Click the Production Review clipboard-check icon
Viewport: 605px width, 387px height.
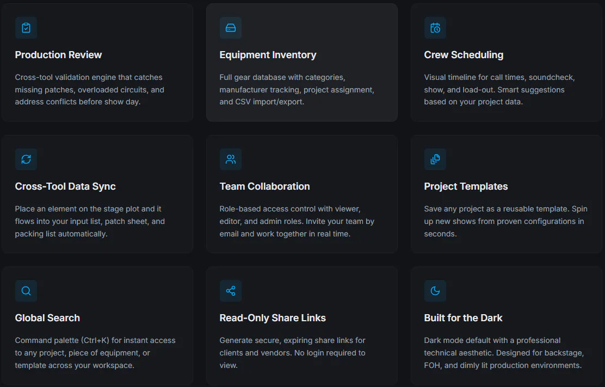pyautogui.click(x=26, y=28)
